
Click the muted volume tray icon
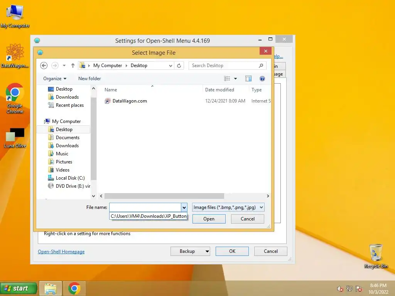pos(340,289)
